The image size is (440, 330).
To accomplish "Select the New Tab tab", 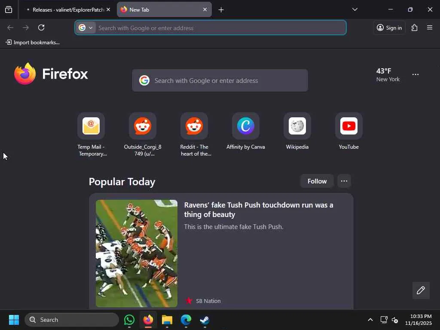I will click(164, 9).
